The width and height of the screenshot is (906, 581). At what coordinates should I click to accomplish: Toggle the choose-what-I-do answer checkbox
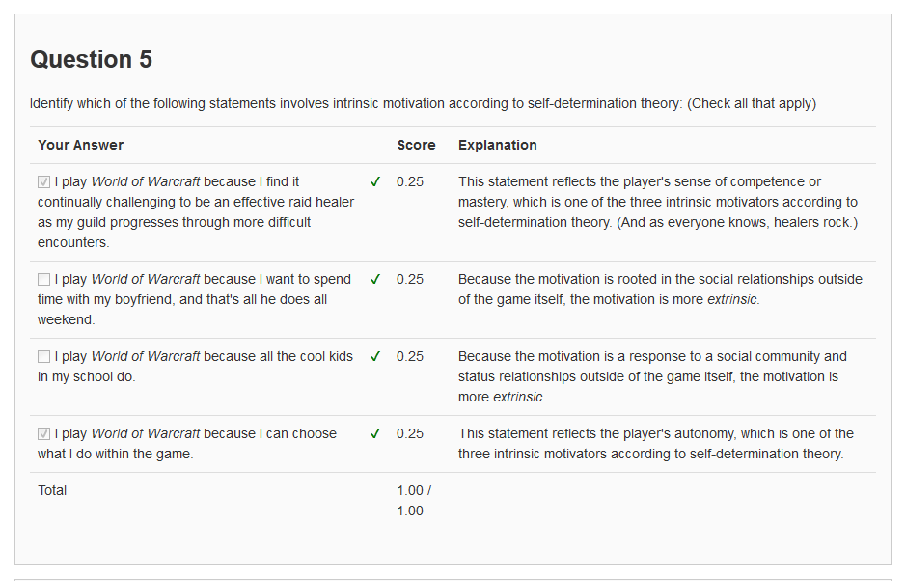click(44, 433)
